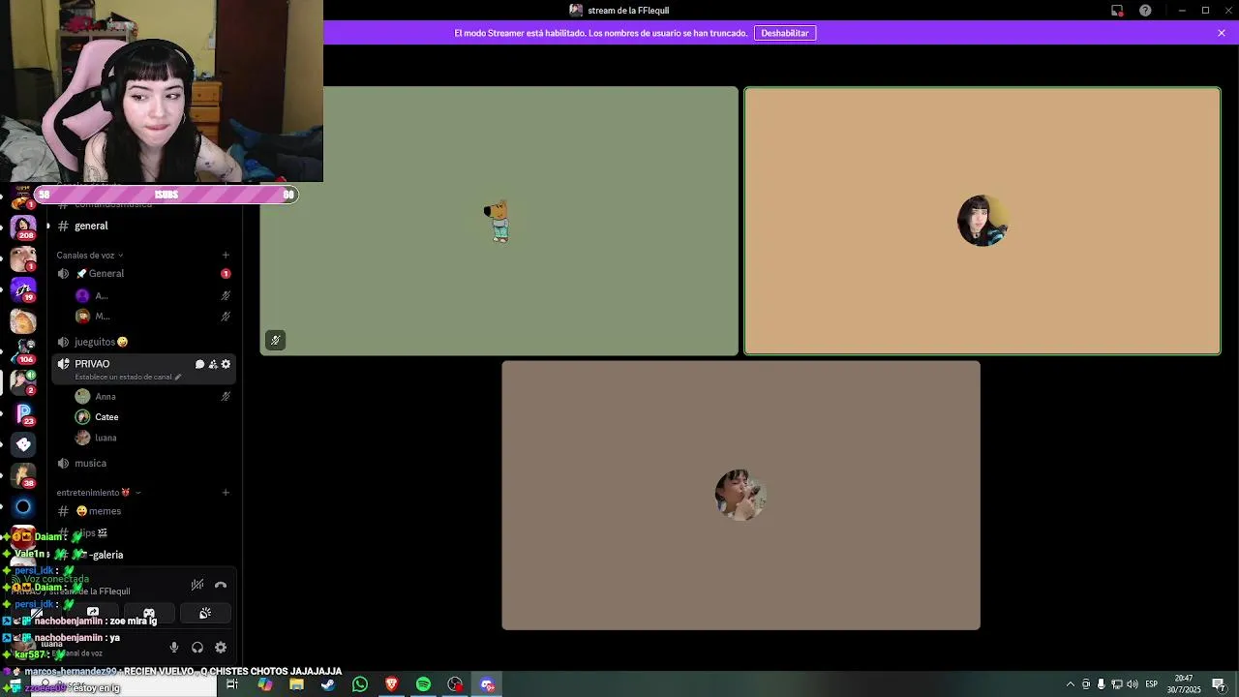
Task: Start screen share from voice panel
Action: pos(93,613)
